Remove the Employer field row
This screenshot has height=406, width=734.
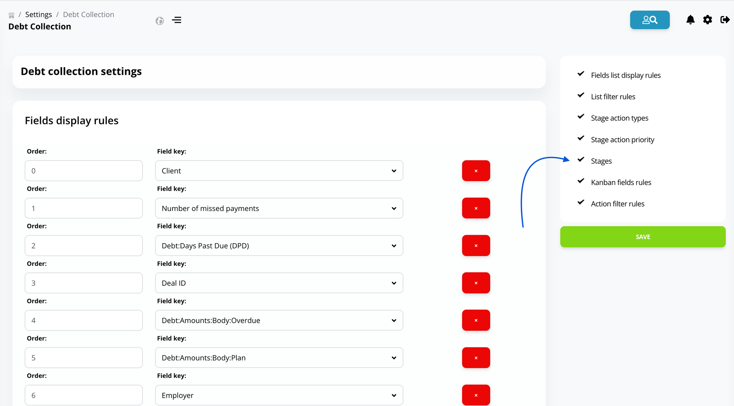click(x=476, y=395)
